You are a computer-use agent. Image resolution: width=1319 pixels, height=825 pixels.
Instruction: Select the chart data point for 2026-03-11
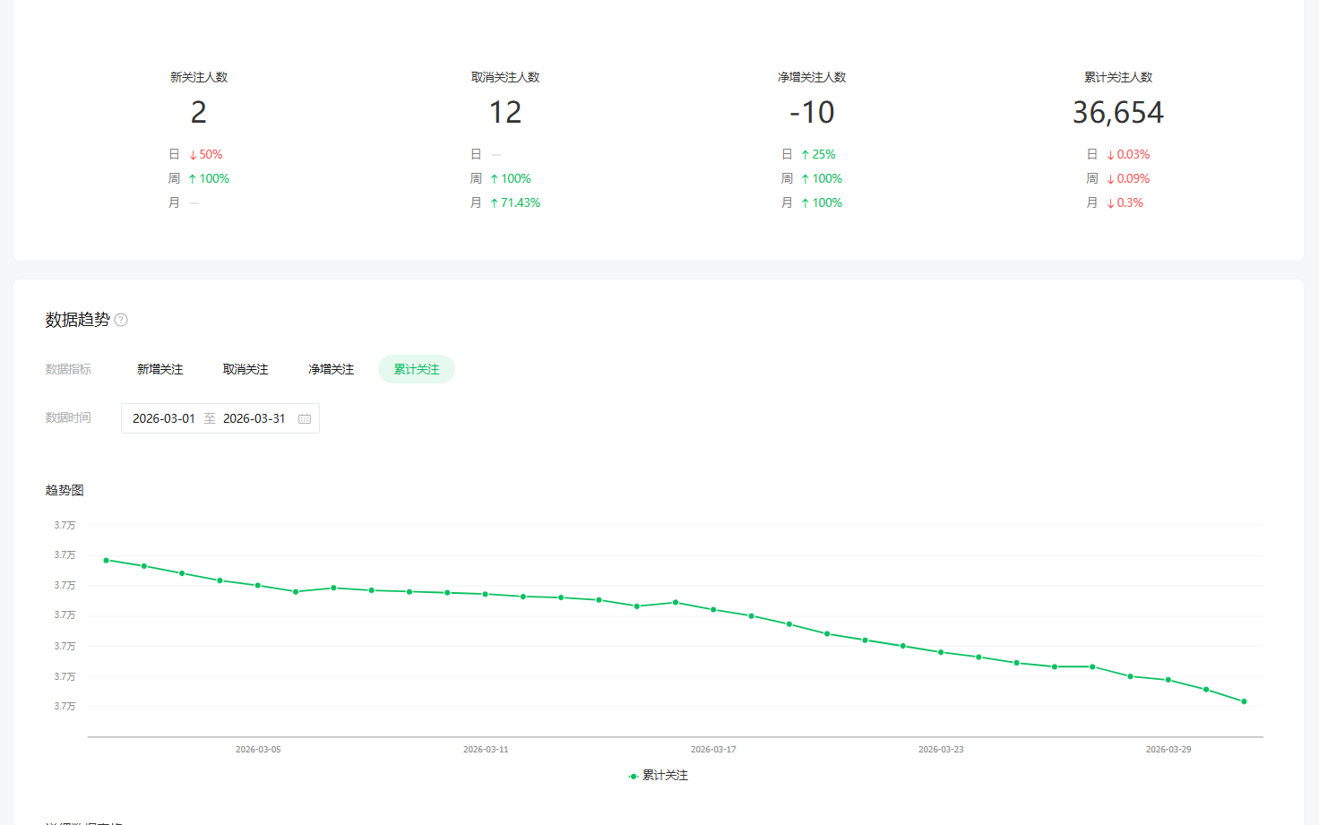486,594
